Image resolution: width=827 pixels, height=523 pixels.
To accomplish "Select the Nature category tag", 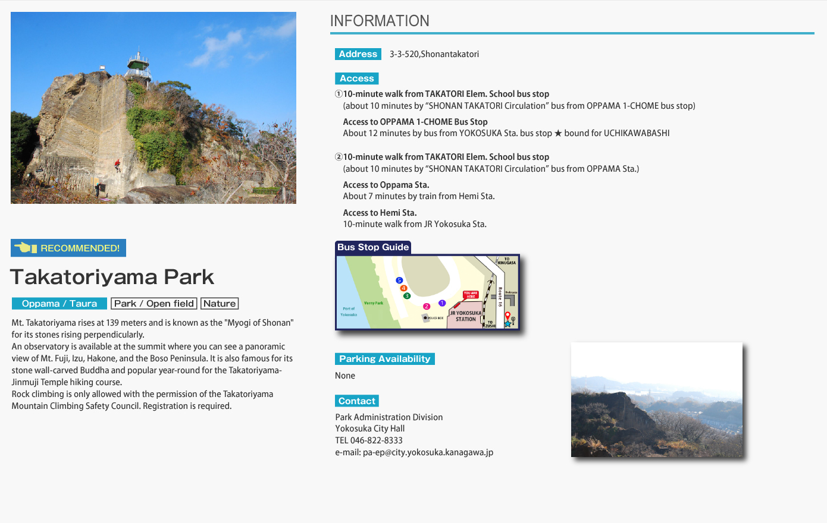I will tap(220, 304).
